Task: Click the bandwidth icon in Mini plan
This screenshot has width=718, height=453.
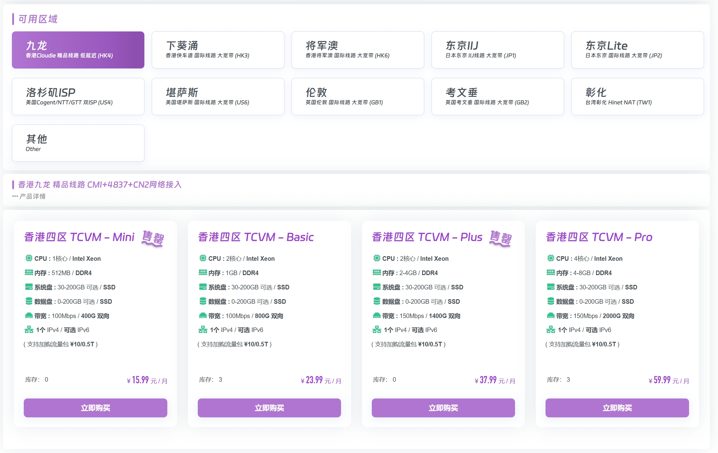Action: [x=29, y=316]
